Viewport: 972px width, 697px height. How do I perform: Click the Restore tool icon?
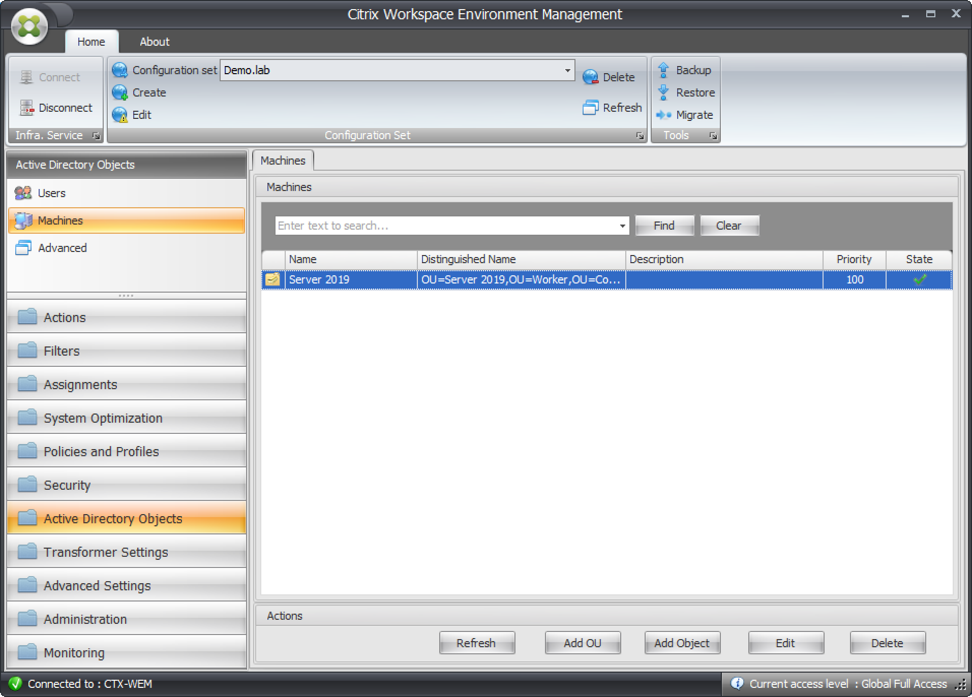[x=663, y=92]
